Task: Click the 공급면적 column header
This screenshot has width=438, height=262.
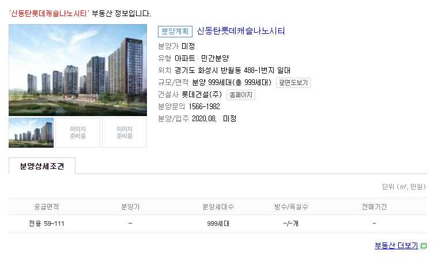Action: 46,207
